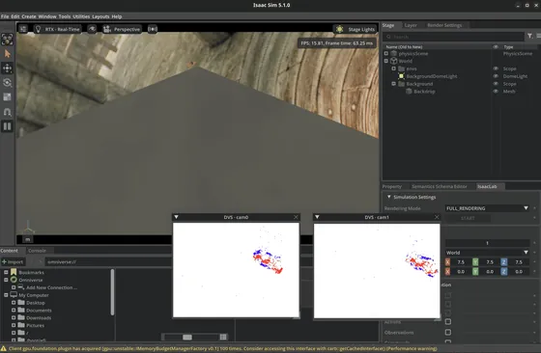Screen dimensions: 541x353
Task: Select the Scale tool
Action: coord(8,97)
